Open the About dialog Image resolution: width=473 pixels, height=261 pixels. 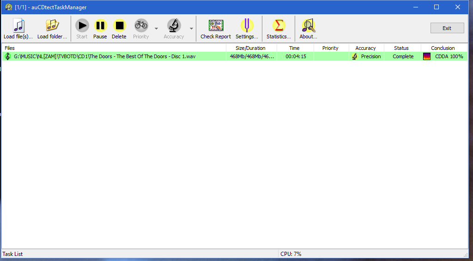click(308, 25)
